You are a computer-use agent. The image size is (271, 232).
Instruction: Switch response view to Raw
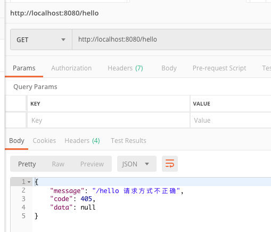(58, 164)
